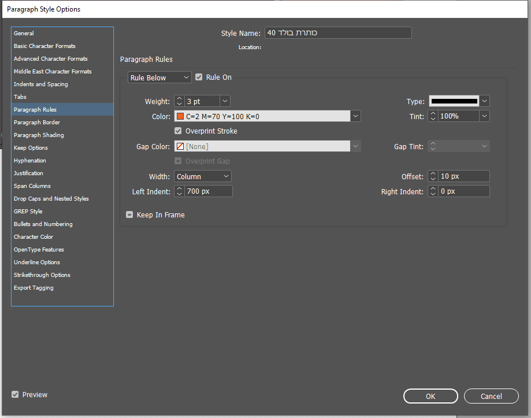Viewport: 531px width, 418px height.
Task: Click the Cancel button
Action: click(x=491, y=396)
